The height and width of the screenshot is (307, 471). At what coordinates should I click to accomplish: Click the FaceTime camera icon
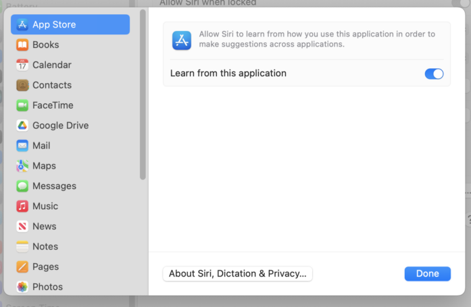[x=22, y=105]
